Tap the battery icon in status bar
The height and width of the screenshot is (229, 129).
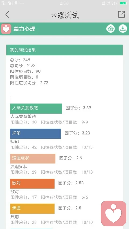coord(123,3)
